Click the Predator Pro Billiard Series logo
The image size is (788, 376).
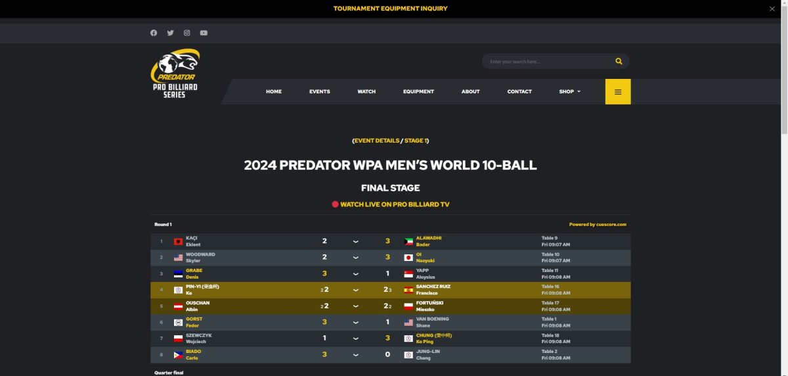click(x=176, y=74)
